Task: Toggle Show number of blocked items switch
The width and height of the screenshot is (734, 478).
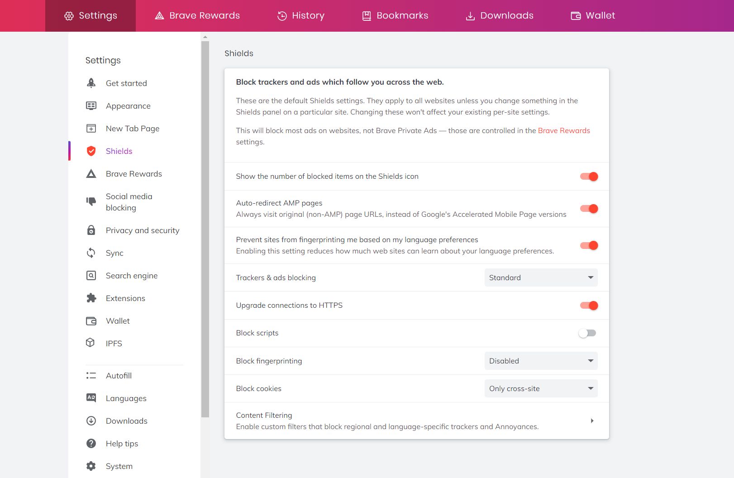Action: (589, 177)
